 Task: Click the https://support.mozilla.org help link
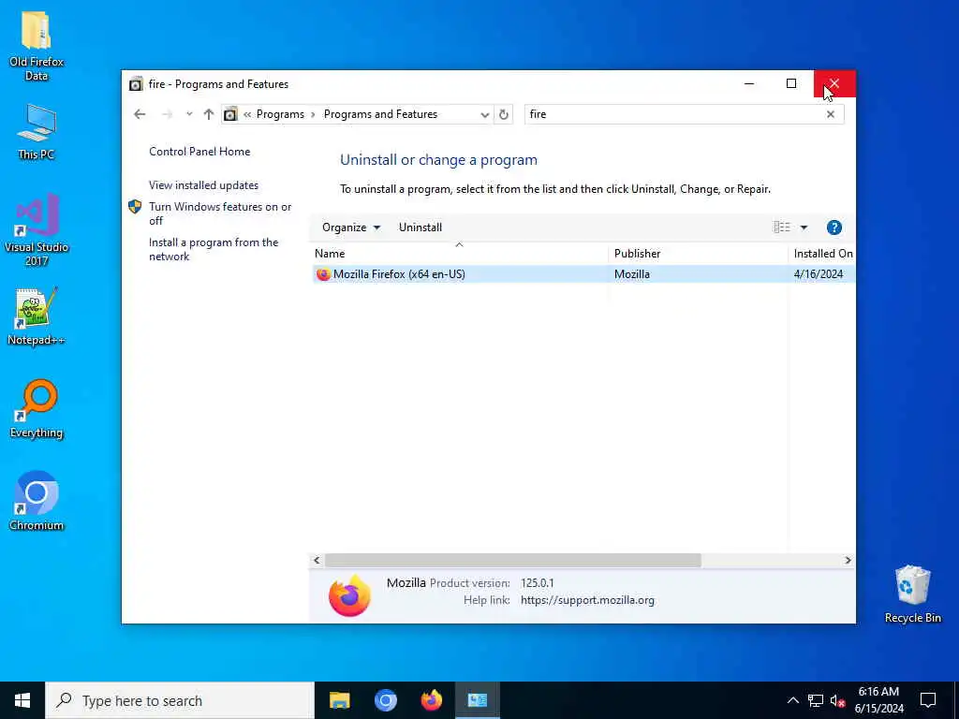pyautogui.click(x=587, y=600)
